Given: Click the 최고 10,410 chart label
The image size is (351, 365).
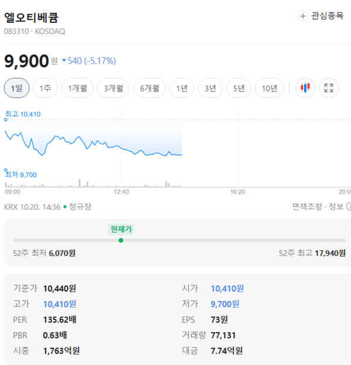Looking at the screenshot, I should coord(23,114).
